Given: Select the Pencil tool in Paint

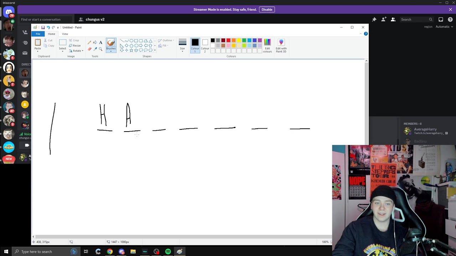Looking at the screenshot, I should (x=89, y=42).
